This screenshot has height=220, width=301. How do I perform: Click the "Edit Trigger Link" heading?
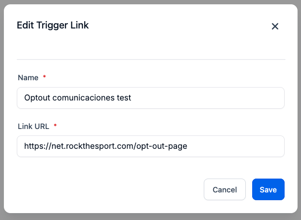click(x=53, y=25)
